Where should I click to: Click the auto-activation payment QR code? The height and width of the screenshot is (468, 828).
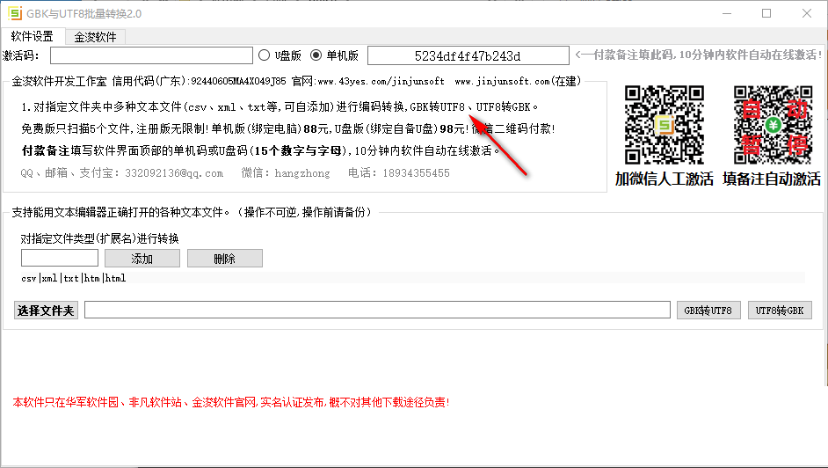[x=772, y=123]
